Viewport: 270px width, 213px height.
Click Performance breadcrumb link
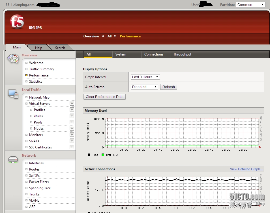tap(130, 36)
